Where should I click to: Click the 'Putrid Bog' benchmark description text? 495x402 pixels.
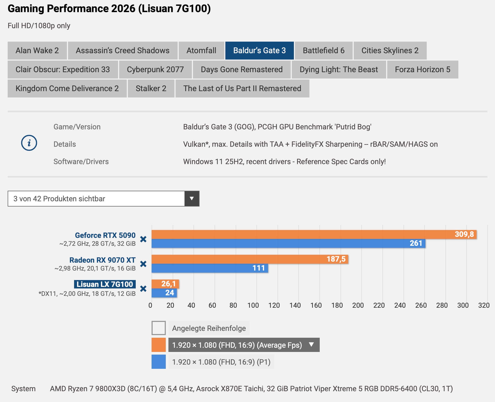click(x=277, y=127)
